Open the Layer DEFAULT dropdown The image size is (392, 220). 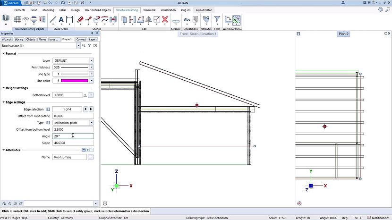click(x=91, y=61)
